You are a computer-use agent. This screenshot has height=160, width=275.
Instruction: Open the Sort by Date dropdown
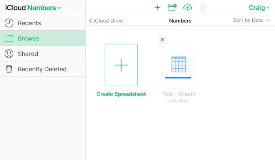pyautogui.click(x=251, y=20)
